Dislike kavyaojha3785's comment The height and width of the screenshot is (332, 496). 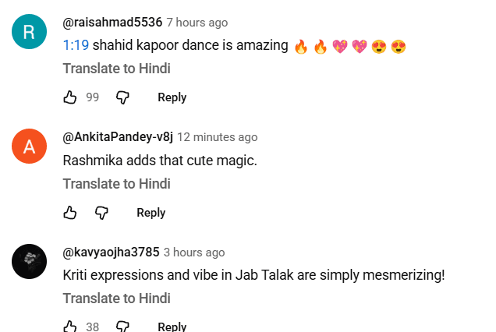[122, 327]
